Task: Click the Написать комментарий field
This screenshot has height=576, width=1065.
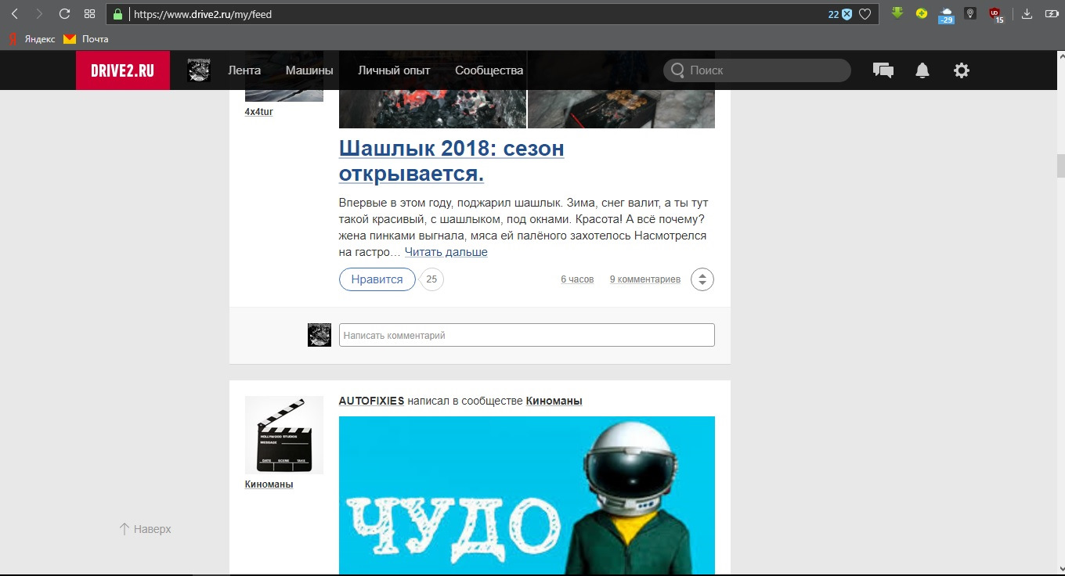Action: 527,335
